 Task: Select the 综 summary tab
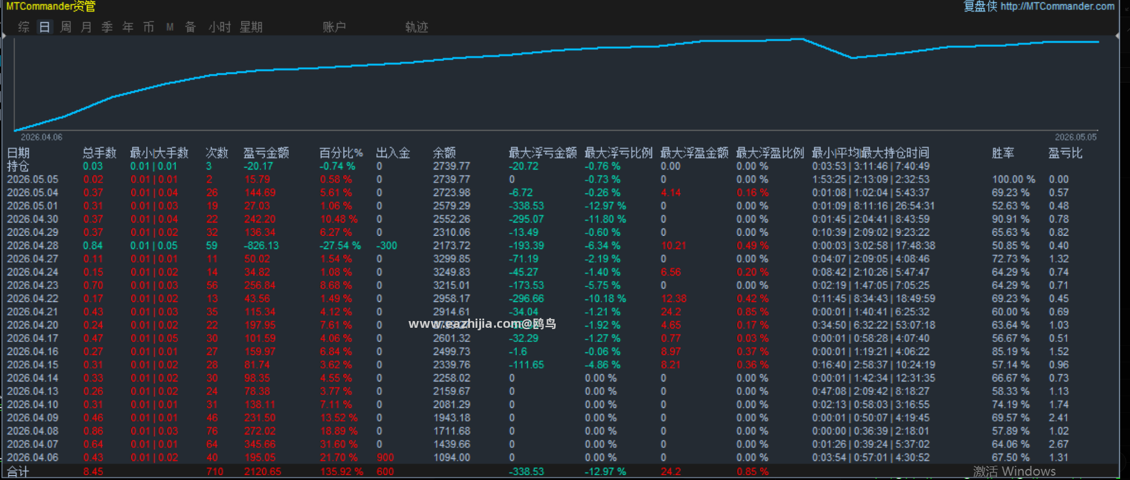click(x=24, y=27)
